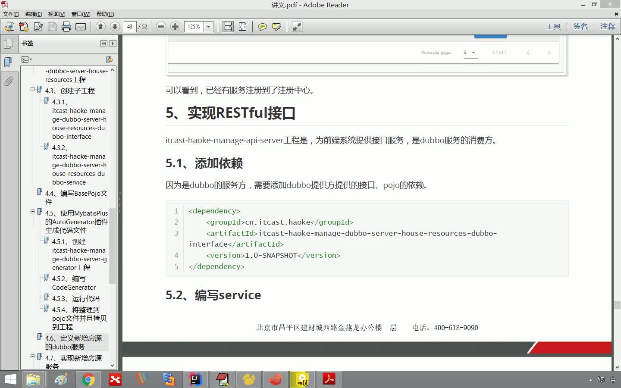
Task: Open the 窗口(W) menu
Action: [81, 14]
